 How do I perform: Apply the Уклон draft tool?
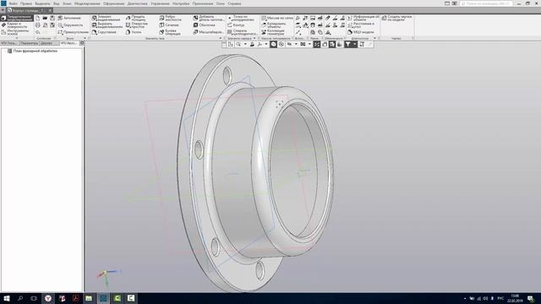tap(134, 32)
